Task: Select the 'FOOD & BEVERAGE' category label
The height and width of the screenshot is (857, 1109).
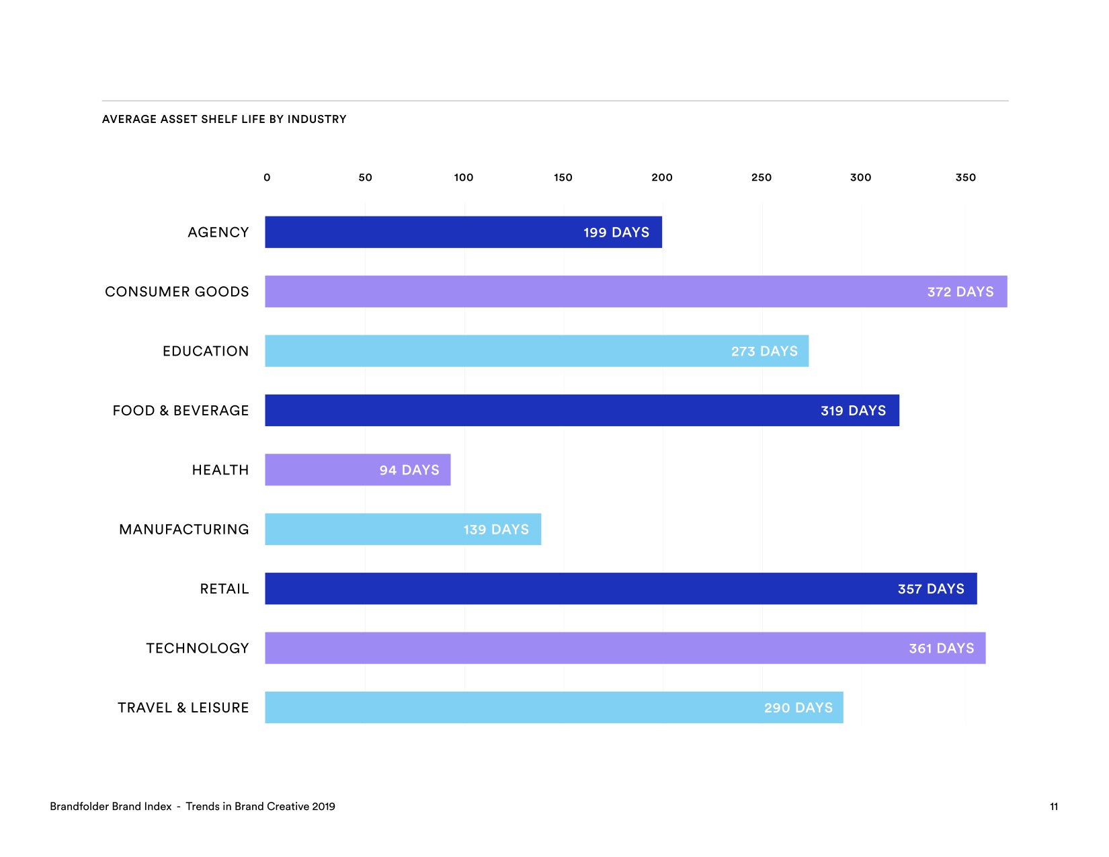Action: pos(181,411)
